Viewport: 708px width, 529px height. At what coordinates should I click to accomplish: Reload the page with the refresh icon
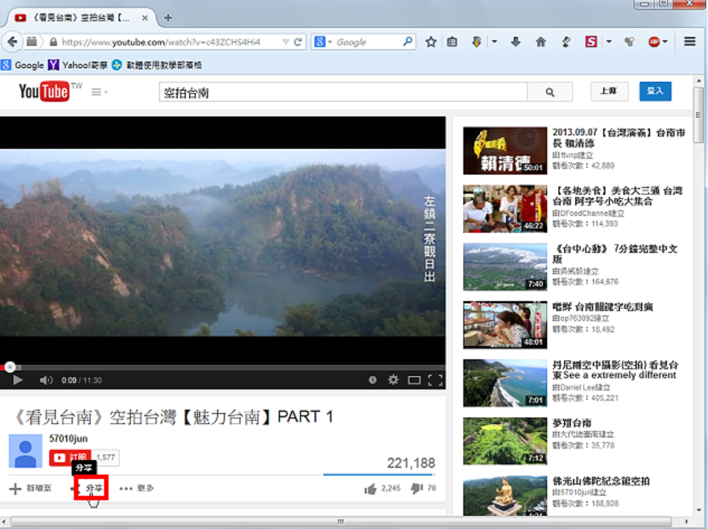(298, 42)
